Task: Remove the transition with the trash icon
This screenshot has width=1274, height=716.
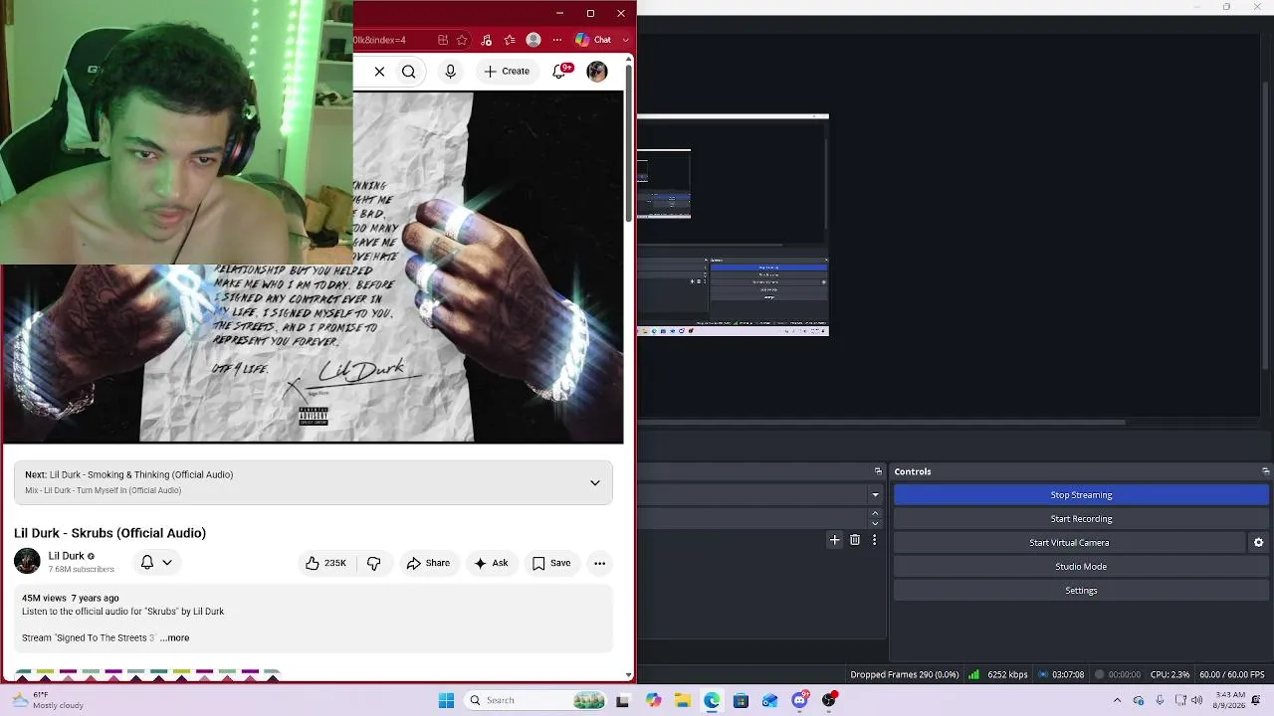Action: click(855, 540)
